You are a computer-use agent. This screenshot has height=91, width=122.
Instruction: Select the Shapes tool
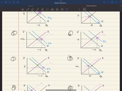[42, 9]
